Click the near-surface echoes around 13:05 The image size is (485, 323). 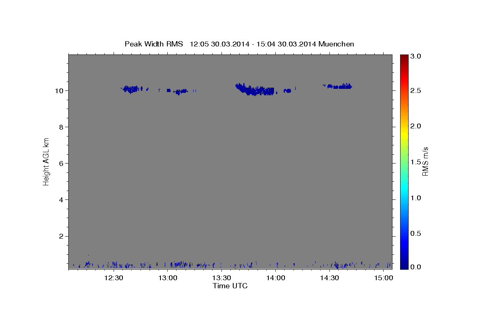179,264
